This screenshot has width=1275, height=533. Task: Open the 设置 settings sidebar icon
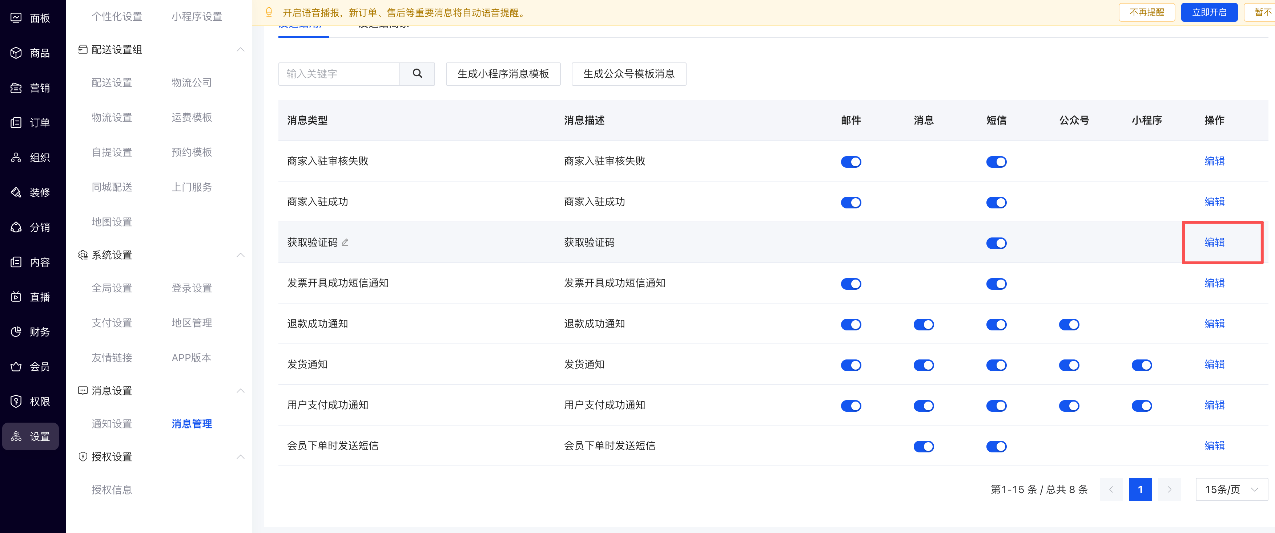click(x=16, y=436)
